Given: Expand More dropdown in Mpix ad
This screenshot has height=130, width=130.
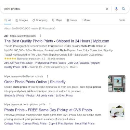Looking at the screenshot, I should 74,67.
